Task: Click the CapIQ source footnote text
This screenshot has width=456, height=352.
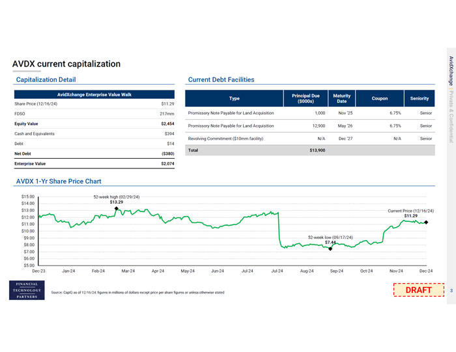Action: (x=137, y=292)
